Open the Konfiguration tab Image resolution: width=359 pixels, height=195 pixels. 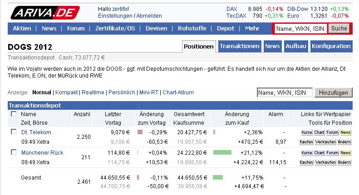(x=331, y=46)
